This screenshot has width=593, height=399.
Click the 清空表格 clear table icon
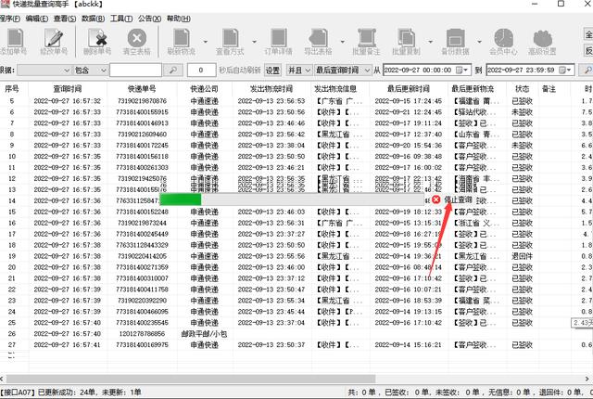click(x=137, y=39)
